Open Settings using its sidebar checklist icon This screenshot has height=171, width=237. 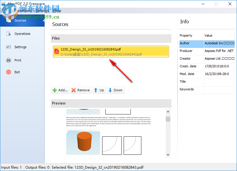pos(9,47)
